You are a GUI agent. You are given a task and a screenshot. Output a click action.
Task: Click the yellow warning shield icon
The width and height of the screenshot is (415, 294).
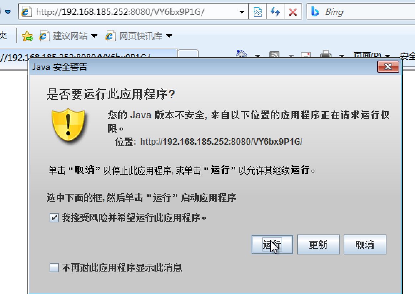click(68, 125)
